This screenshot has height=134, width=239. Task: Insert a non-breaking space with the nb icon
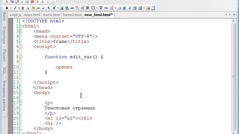click(x=38, y=8)
